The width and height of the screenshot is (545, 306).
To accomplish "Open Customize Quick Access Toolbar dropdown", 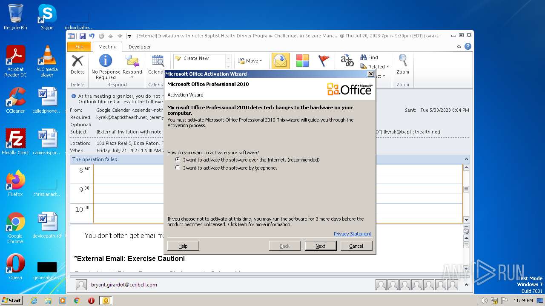I will point(129,37).
